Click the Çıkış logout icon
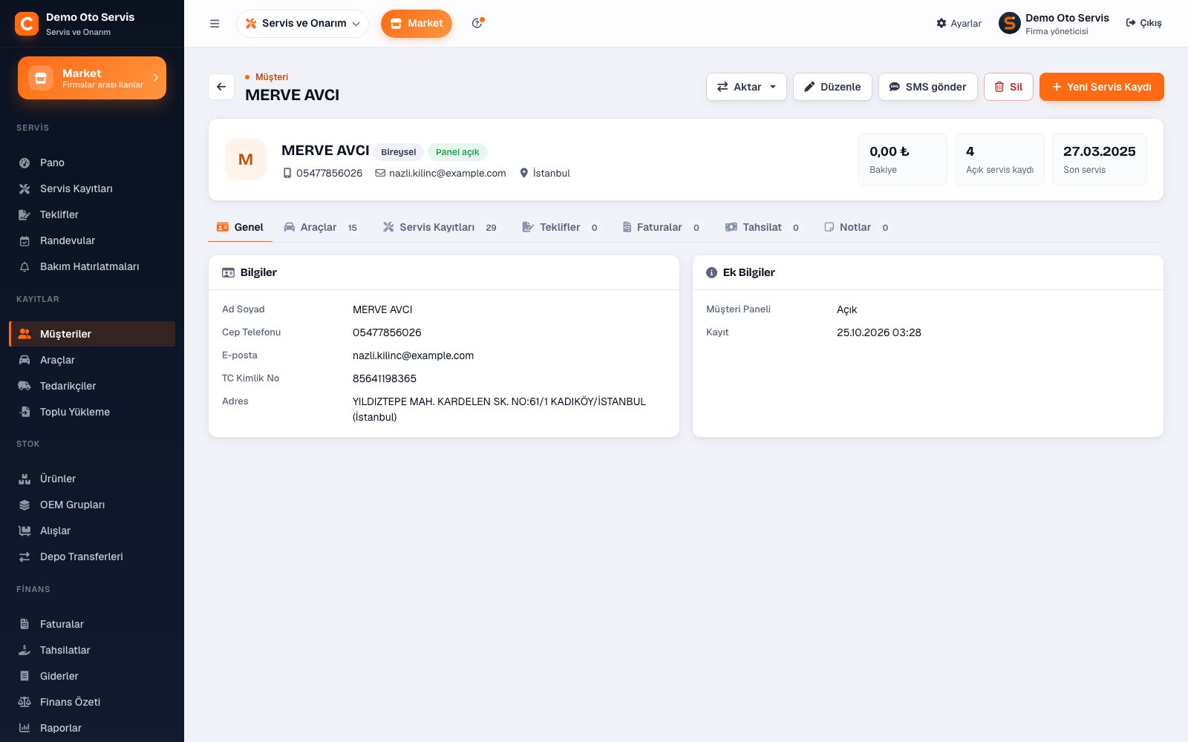The image size is (1188, 742). [x=1143, y=24]
